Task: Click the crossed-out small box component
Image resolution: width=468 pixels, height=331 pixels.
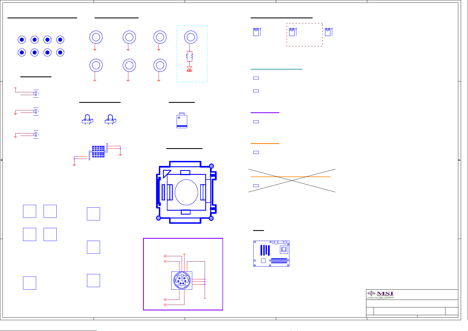Action: click(256, 186)
